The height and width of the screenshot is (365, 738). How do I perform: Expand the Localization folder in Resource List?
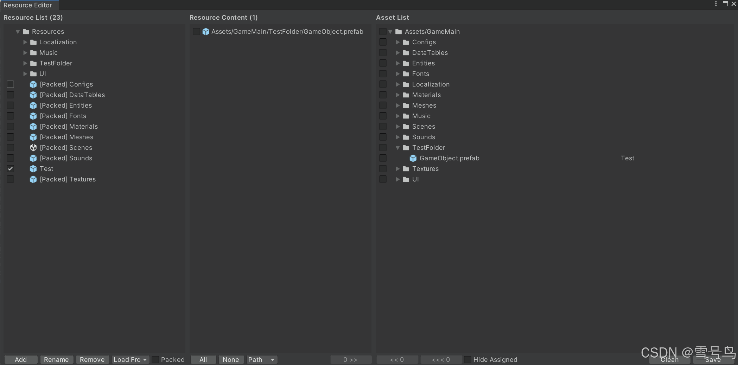25,42
